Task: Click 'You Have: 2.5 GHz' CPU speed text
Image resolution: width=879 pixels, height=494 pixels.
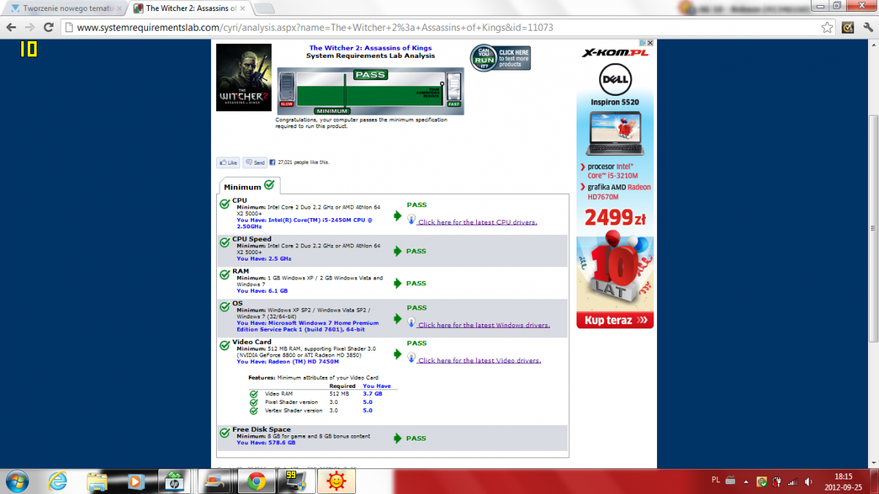Action: coord(264,258)
